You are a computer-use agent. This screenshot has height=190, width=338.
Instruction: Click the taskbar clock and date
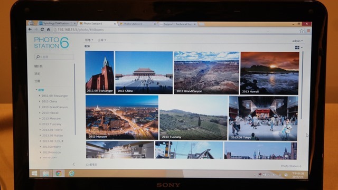pyautogui.click(x=298, y=175)
